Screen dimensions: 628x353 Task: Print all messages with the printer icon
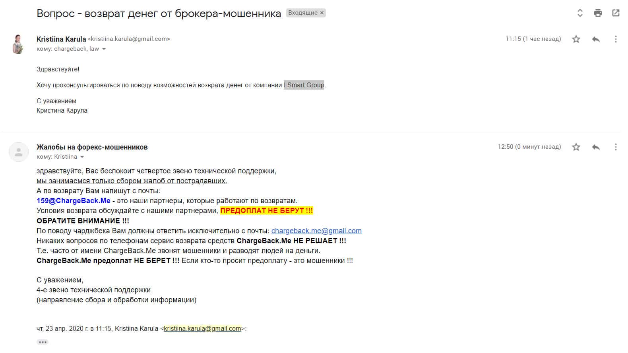pos(598,13)
